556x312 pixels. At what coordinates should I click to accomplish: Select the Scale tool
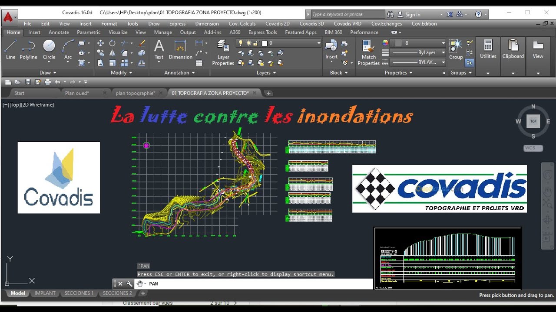click(112, 63)
